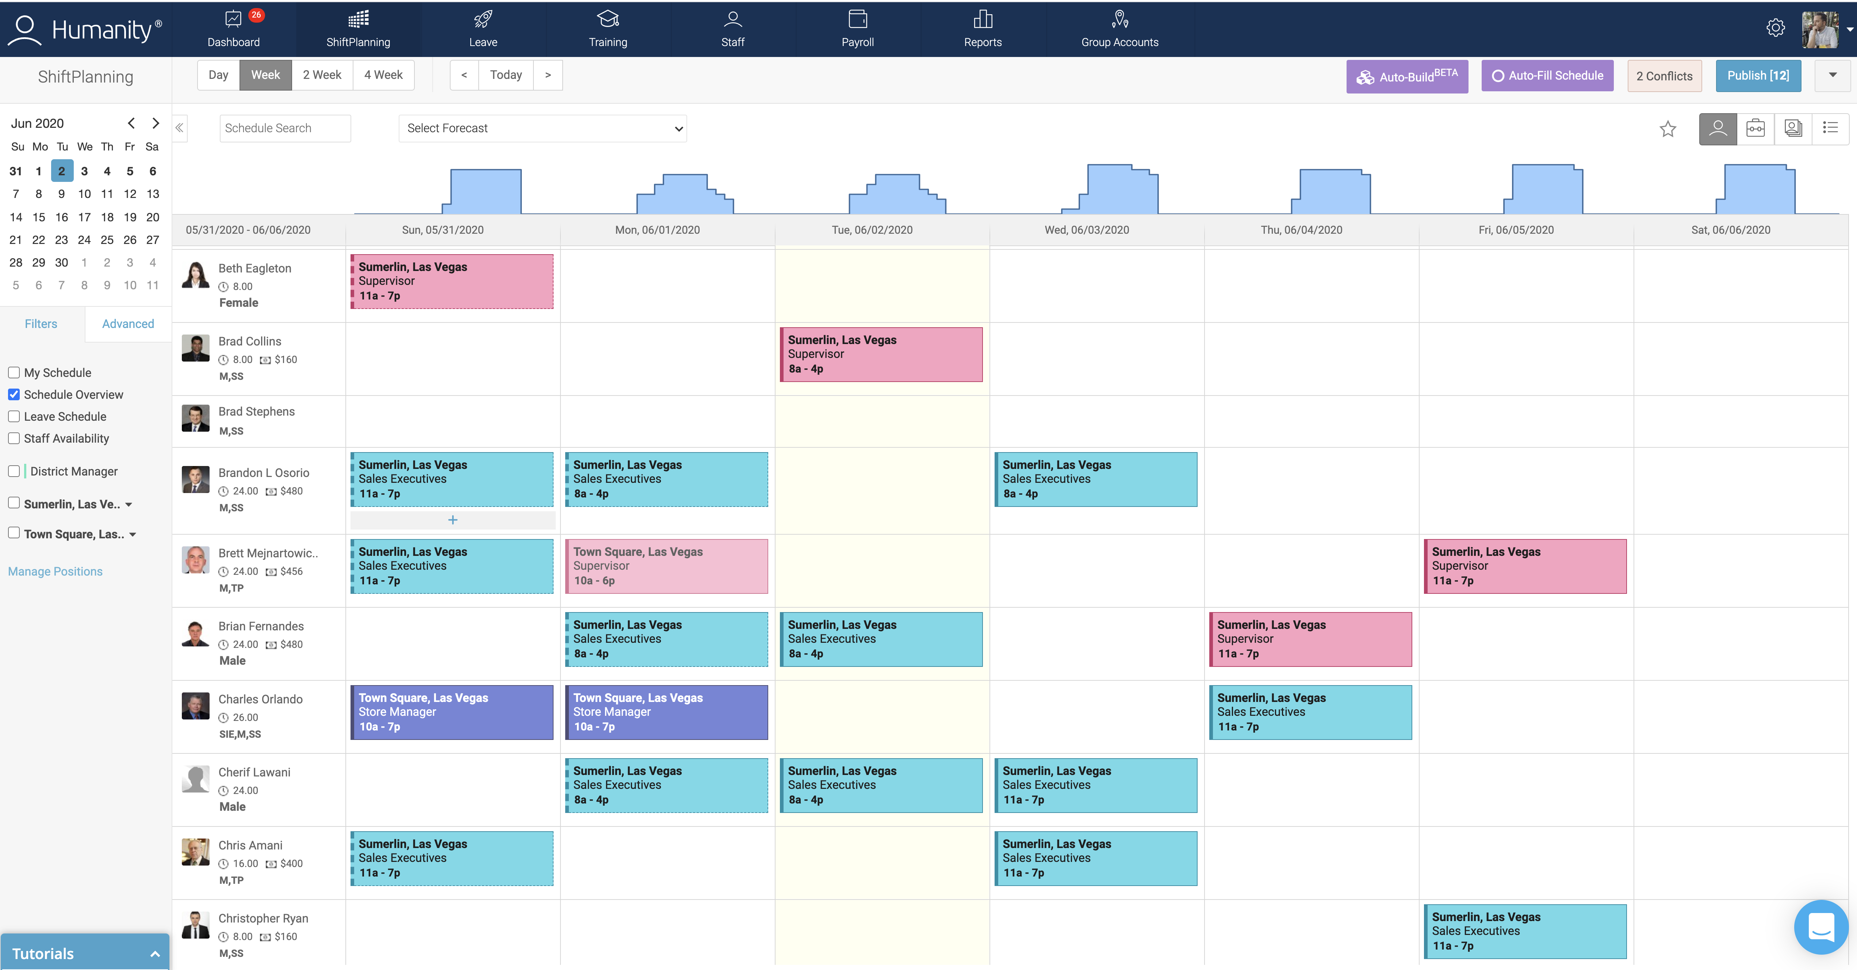Uncheck Schedule Overview checkbox
1857x970 pixels.
14,394
